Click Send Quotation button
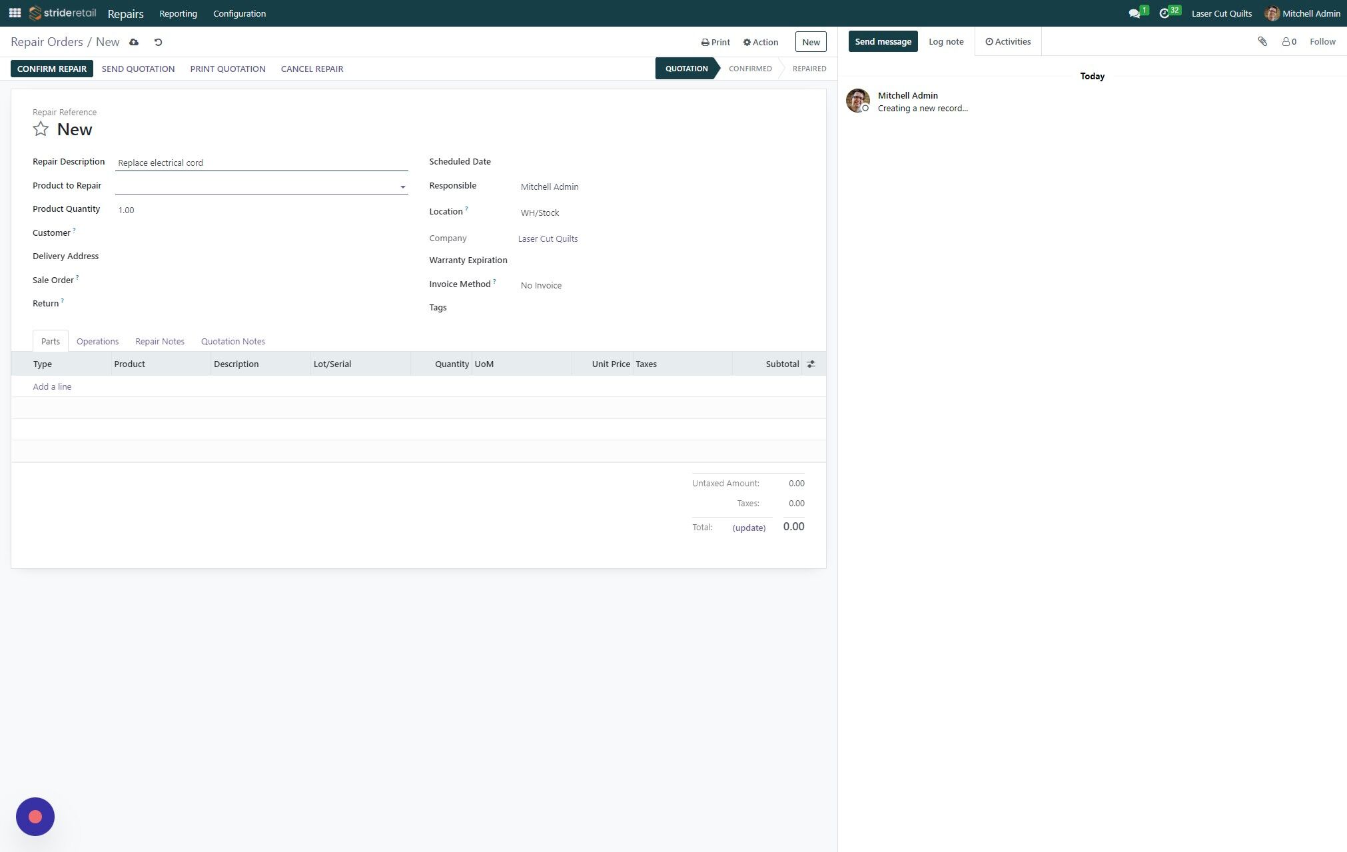Image resolution: width=1347 pixels, height=852 pixels. point(138,69)
